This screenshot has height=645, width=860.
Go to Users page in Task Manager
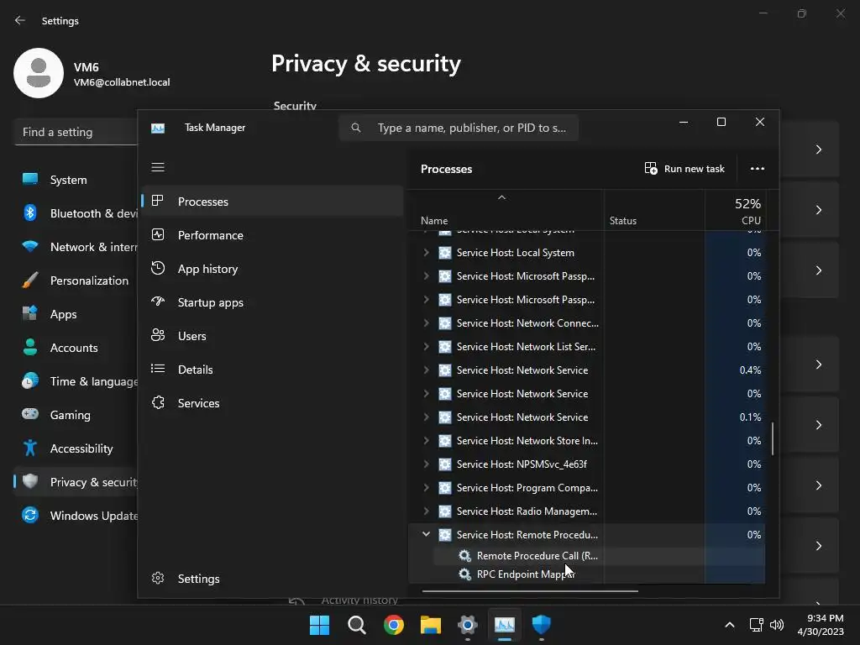[x=273, y=336]
